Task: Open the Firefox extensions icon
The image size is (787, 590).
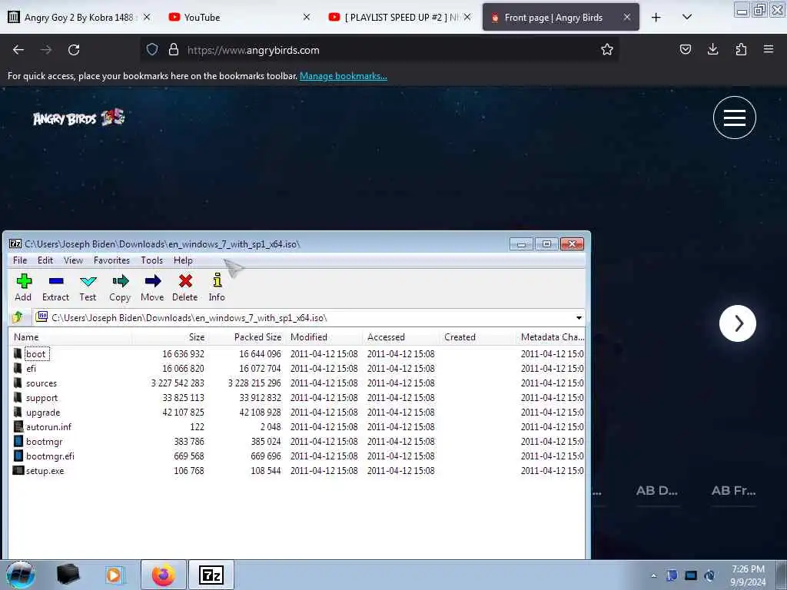Action: click(741, 49)
